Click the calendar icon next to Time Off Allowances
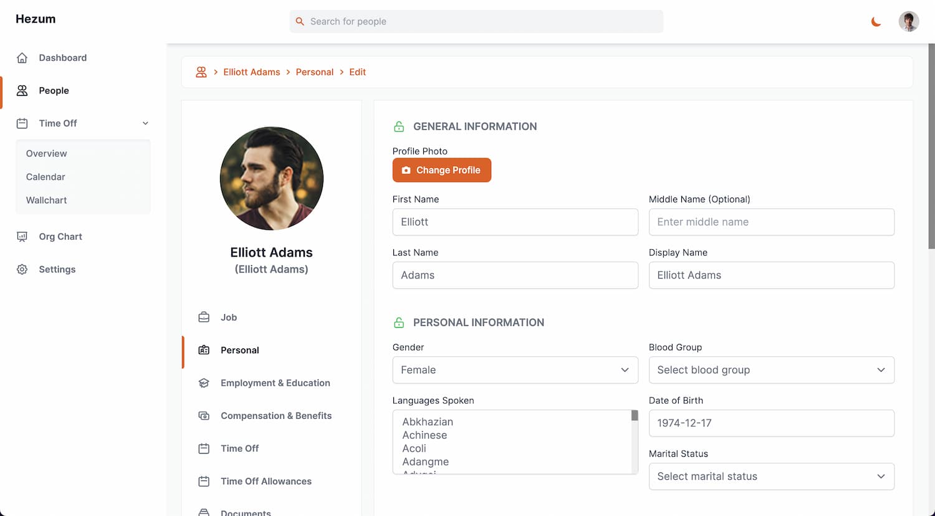This screenshot has width=935, height=516. point(204,481)
